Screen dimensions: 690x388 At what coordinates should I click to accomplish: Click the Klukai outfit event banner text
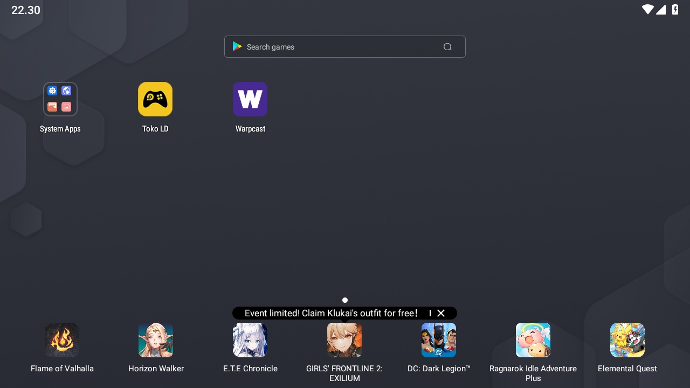coord(331,313)
